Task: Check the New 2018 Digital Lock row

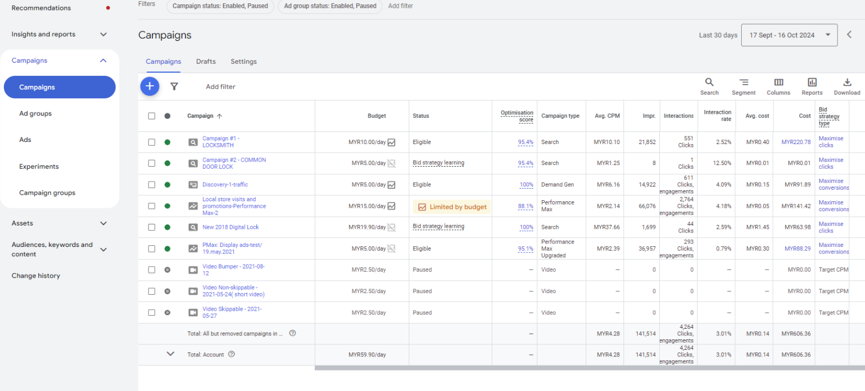Action: coord(151,227)
